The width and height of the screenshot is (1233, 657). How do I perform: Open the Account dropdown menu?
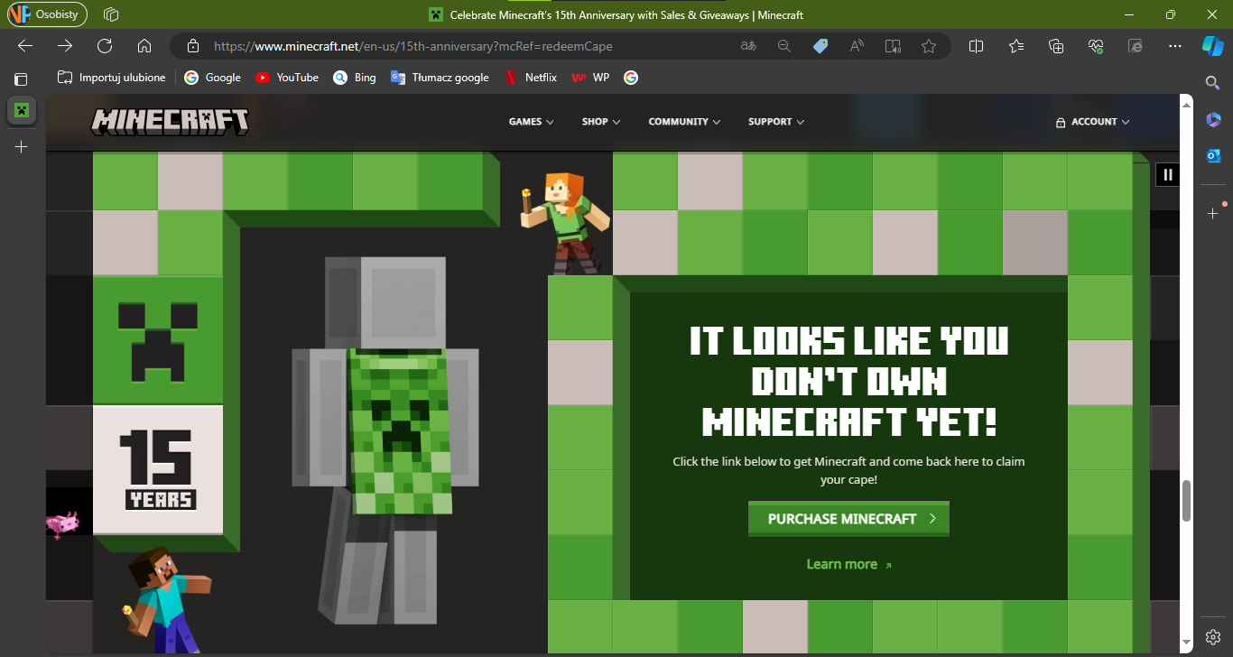point(1092,122)
